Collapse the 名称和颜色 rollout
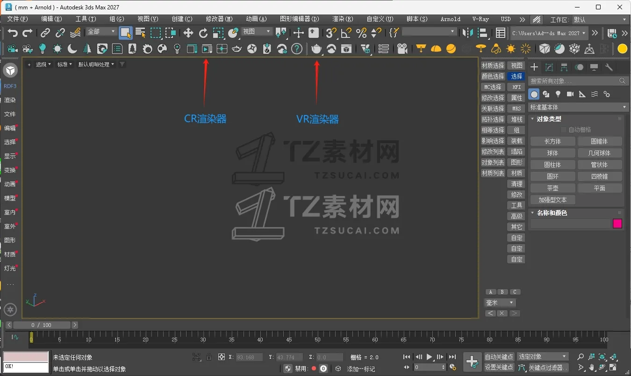The image size is (631, 376). pos(552,213)
